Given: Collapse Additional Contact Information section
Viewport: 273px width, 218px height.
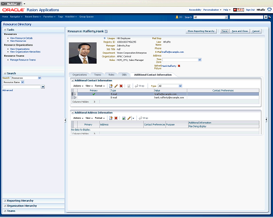Looking at the screenshot, I should [x=73, y=80].
